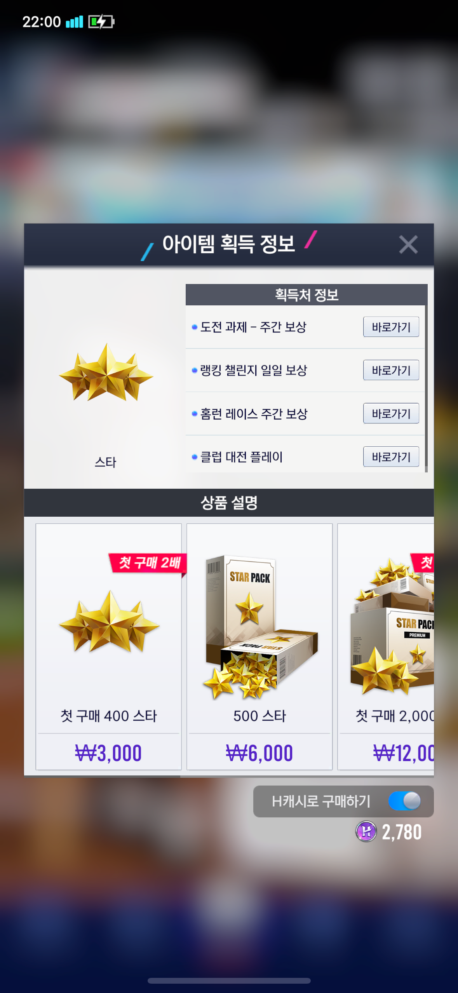Tap the 2,780 H cash balance

coord(402,832)
